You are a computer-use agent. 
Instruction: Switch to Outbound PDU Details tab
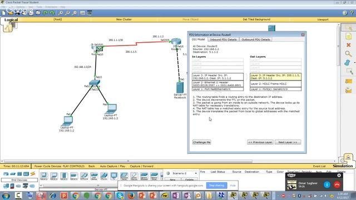(256, 39)
